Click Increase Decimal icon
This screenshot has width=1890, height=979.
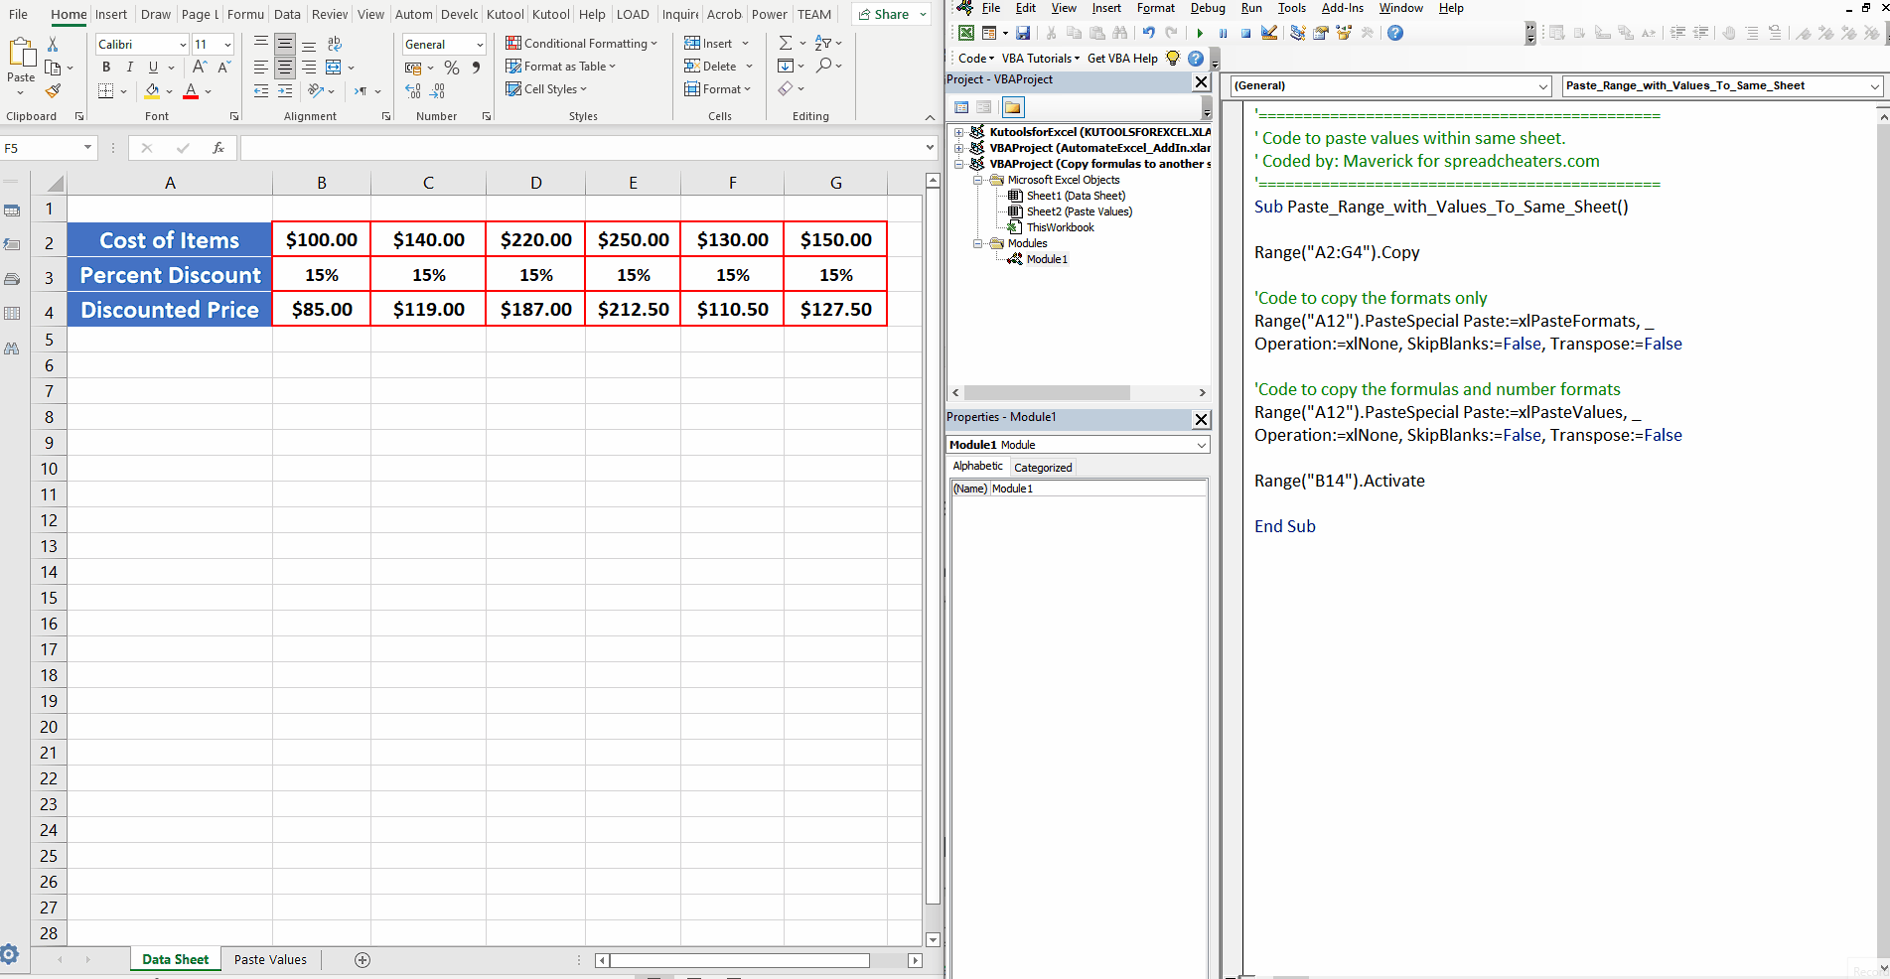(x=413, y=90)
